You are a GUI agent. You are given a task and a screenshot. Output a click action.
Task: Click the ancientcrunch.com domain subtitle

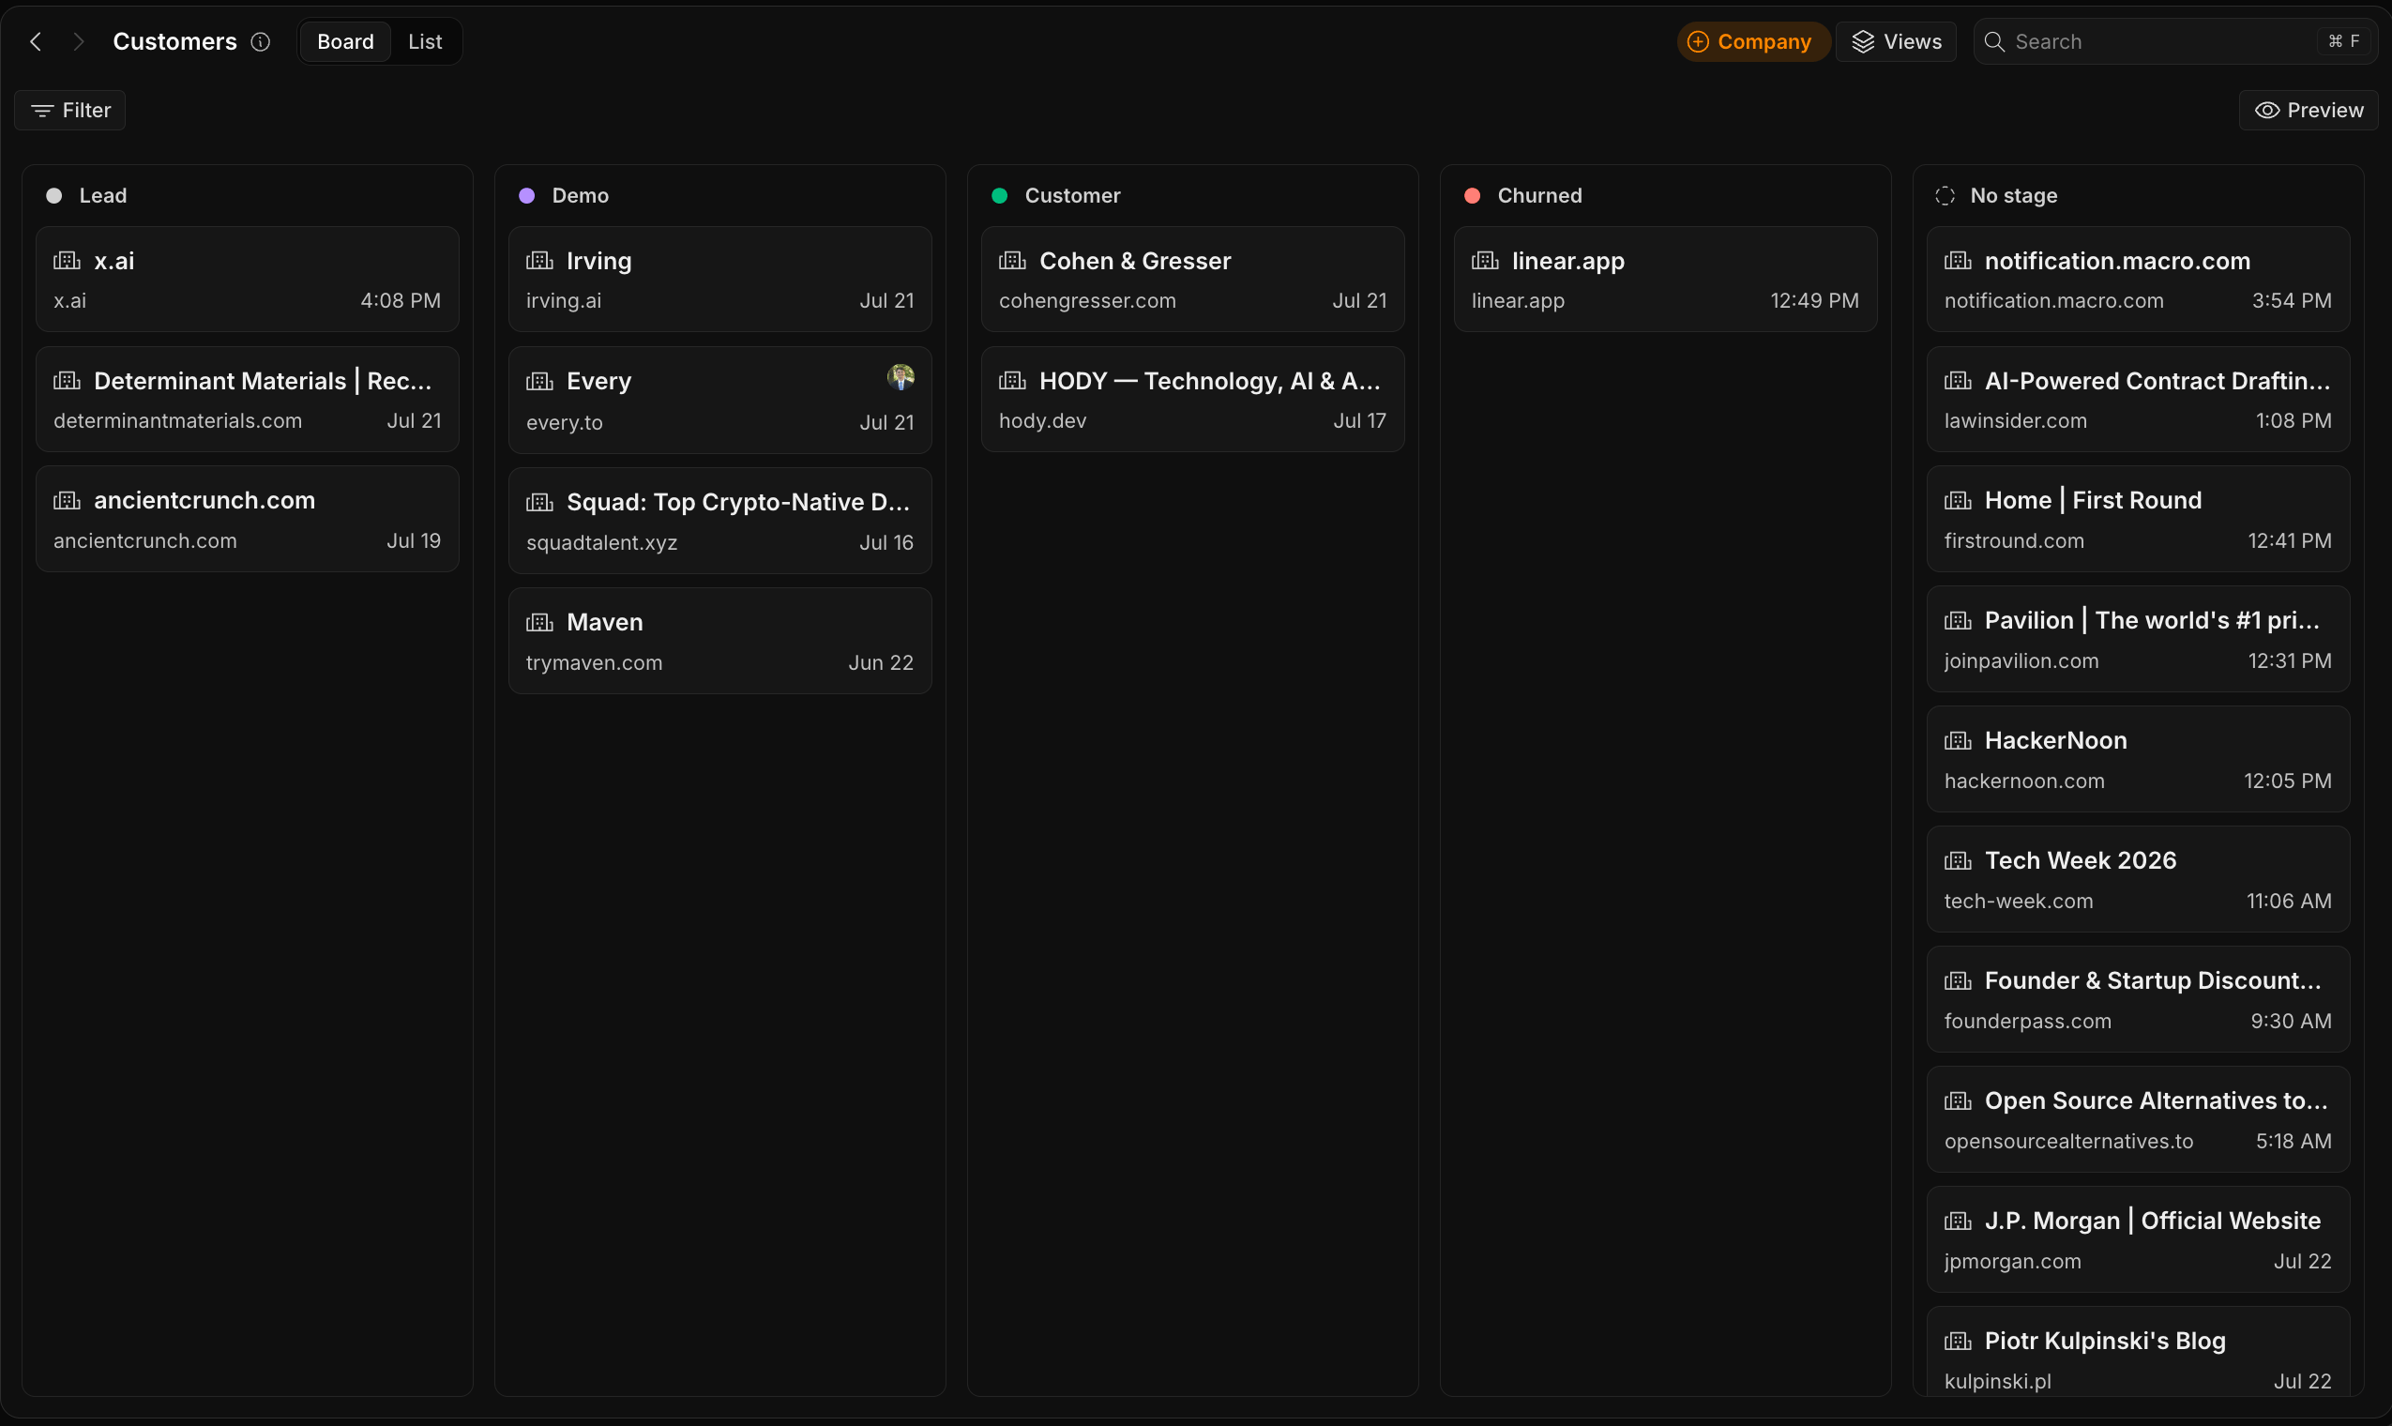click(x=145, y=541)
